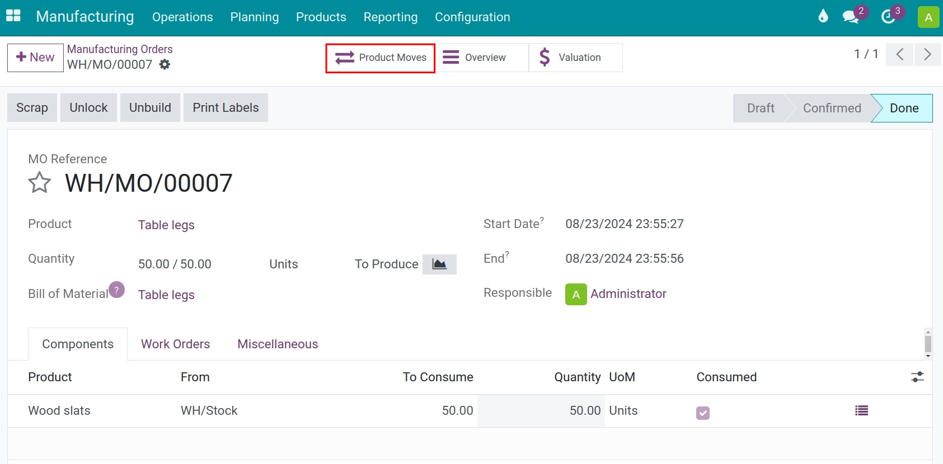This screenshot has width=943, height=464.
Task: Sort by the From column header
Action: pyautogui.click(x=195, y=377)
